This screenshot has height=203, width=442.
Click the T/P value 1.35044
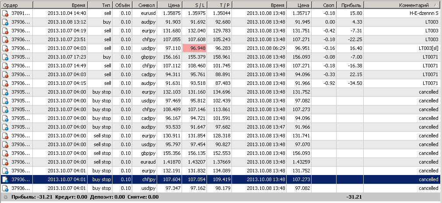point(222,13)
